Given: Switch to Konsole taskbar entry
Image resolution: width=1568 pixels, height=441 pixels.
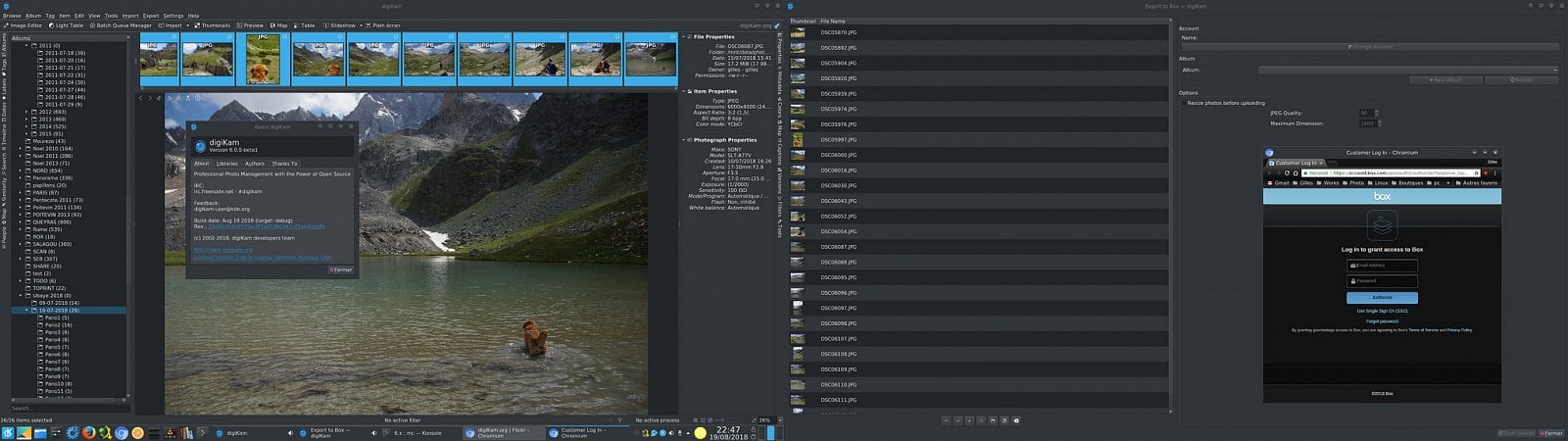Looking at the screenshot, I should click(418, 432).
